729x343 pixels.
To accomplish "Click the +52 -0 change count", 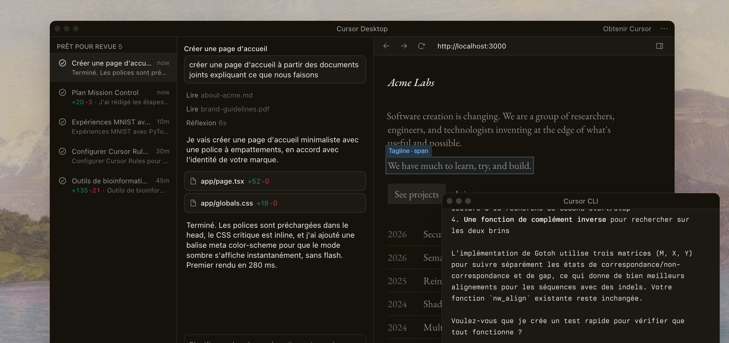I will pos(258,181).
